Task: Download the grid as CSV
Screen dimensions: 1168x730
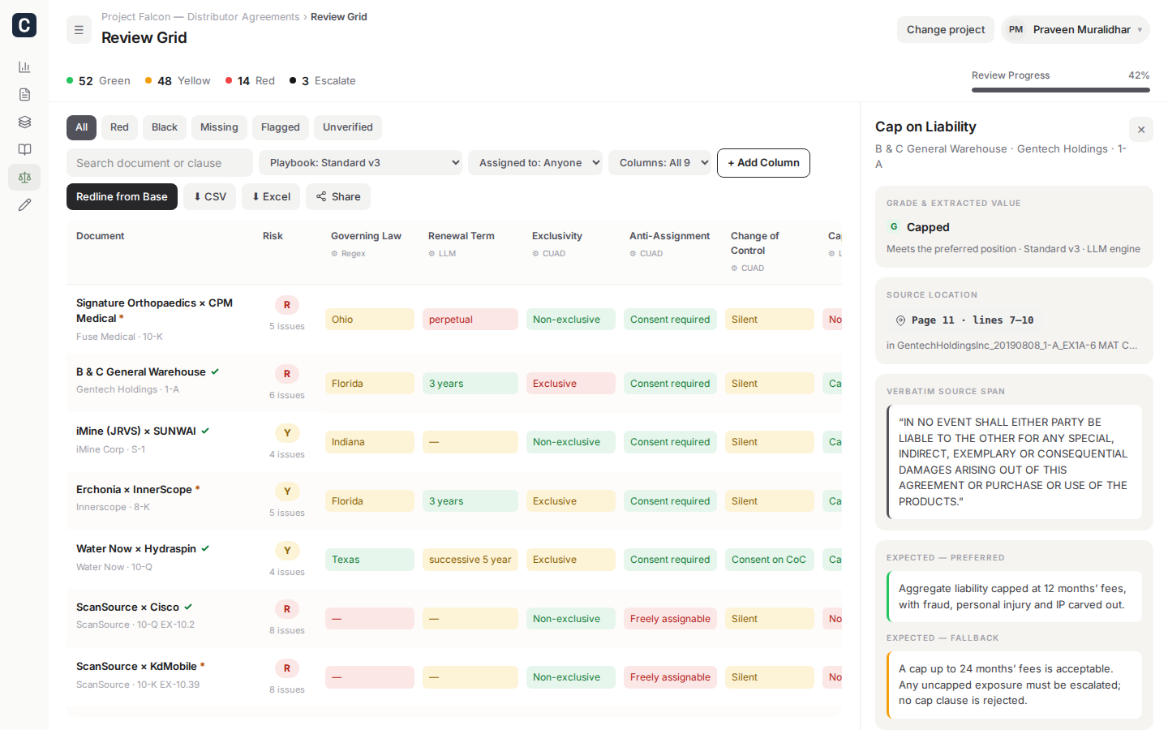Action: tap(210, 197)
